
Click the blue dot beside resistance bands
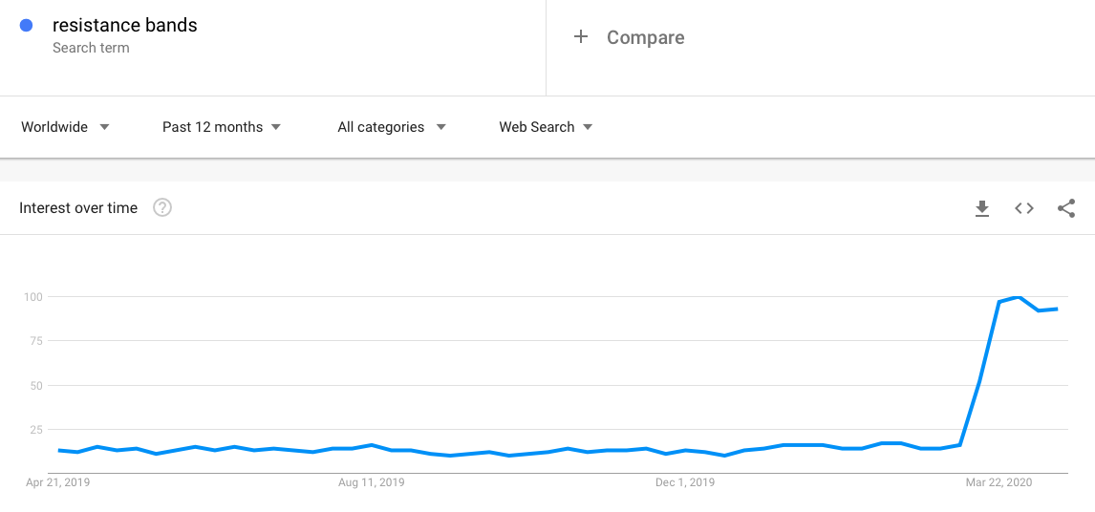(x=27, y=26)
